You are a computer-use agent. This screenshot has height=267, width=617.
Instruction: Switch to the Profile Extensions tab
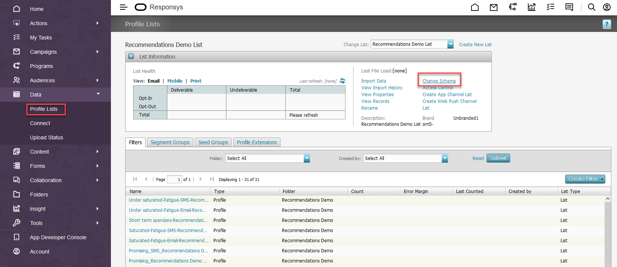(257, 142)
